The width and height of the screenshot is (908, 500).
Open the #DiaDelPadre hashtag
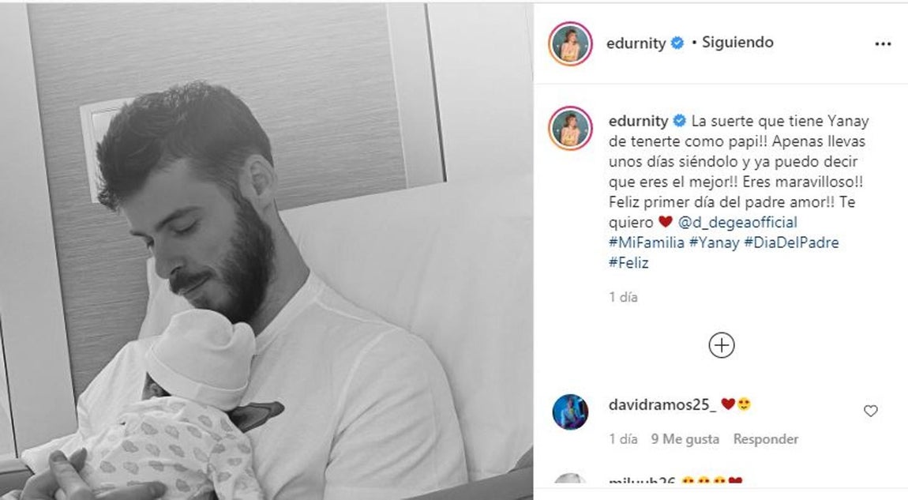click(x=791, y=242)
